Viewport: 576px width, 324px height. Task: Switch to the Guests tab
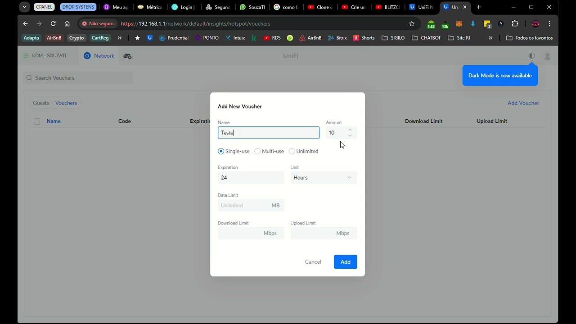[41, 103]
